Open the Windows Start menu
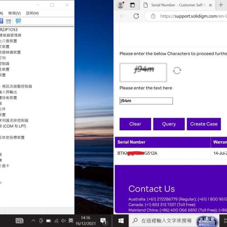Image resolution: width=227 pixels, height=227 pixels. [x=121, y=221]
